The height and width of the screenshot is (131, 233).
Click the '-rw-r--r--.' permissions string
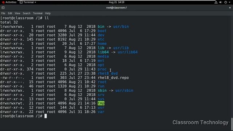coord(12,78)
